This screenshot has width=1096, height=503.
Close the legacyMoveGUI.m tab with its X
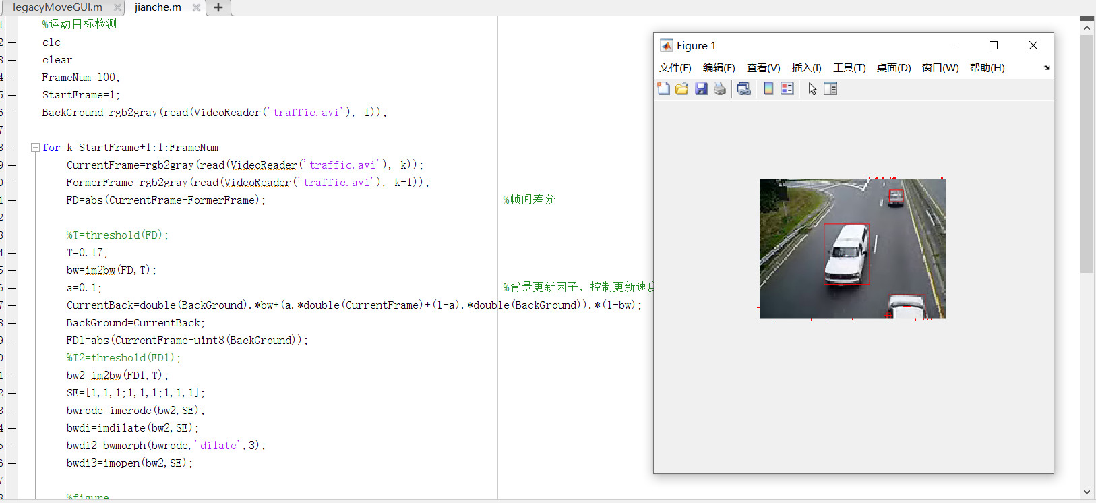pyautogui.click(x=117, y=7)
